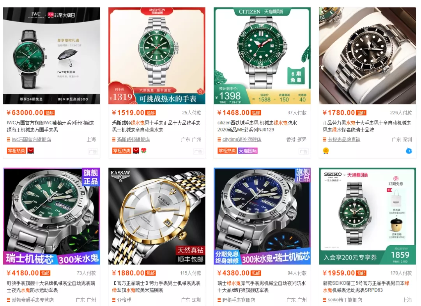
Task: Open the IWC葡萄牙系列计时腕表 product title
Action: click(x=50, y=126)
